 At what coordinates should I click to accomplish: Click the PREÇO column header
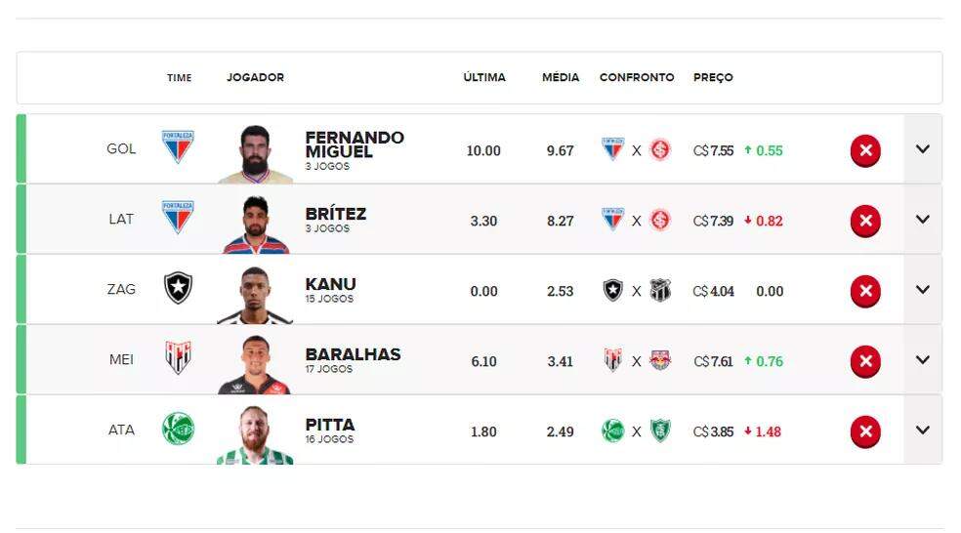[x=713, y=78]
